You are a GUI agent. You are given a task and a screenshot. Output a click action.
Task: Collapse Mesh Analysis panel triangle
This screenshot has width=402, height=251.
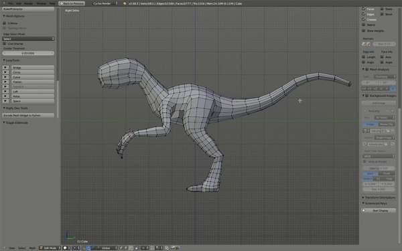tap(363, 70)
